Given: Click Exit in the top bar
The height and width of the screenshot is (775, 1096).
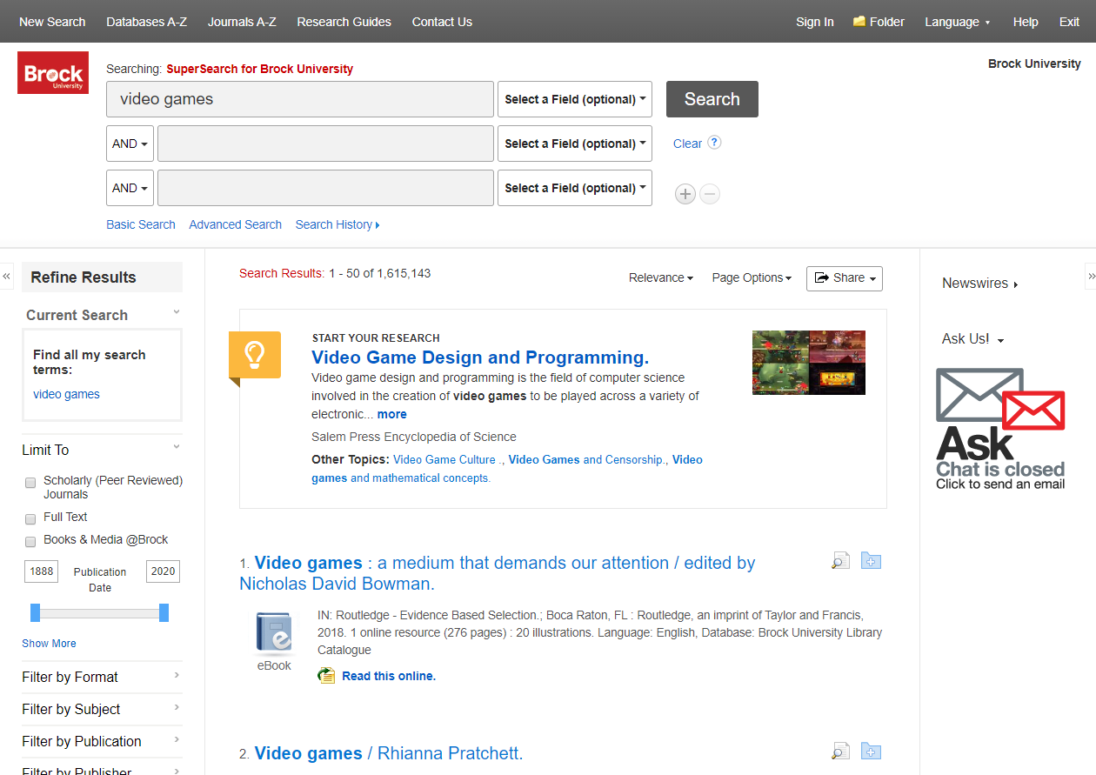Looking at the screenshot, I should click(1069, 22).
